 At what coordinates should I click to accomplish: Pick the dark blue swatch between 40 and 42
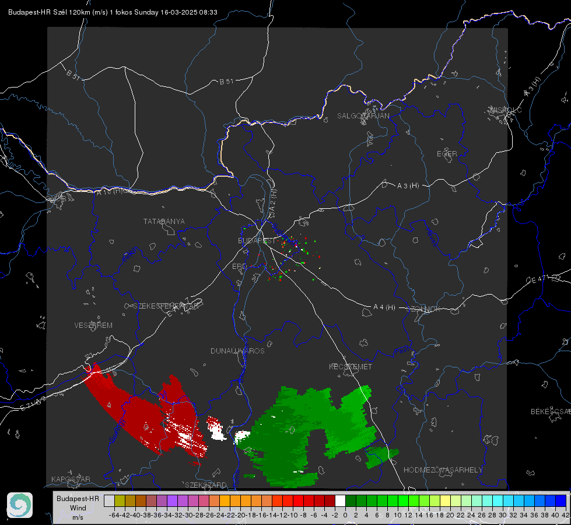point(561,501)
